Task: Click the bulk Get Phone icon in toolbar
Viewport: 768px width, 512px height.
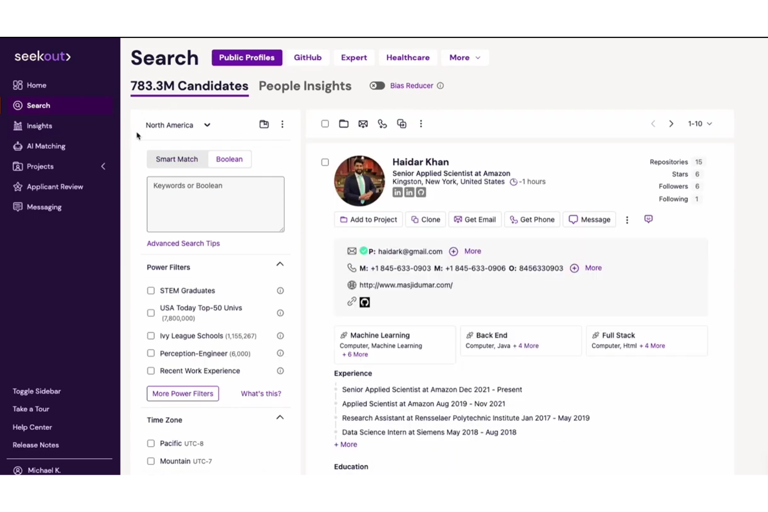Action: [382, 123]
